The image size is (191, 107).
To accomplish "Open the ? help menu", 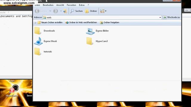I will (88, 5).
